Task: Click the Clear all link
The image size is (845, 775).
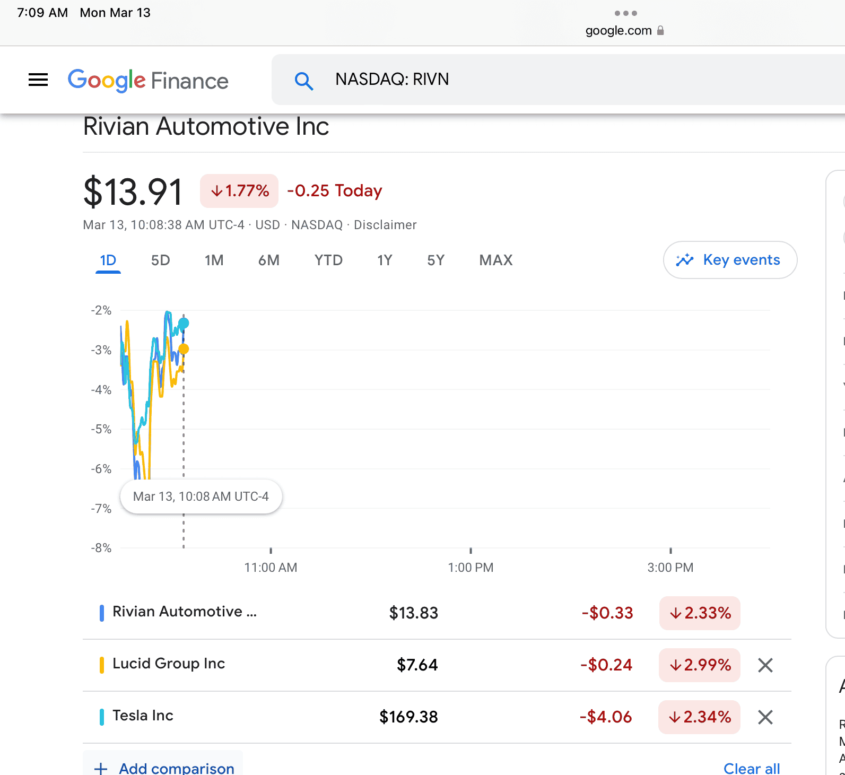Action: point(752,769)
